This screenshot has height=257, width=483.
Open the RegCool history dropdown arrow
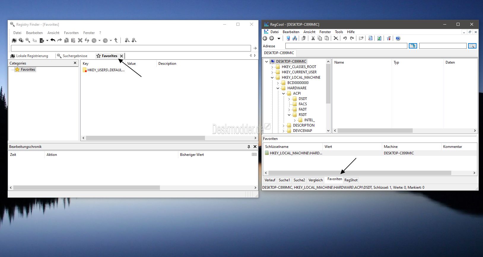(279, 38)
